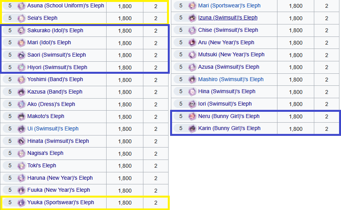Click Asuna (School Uniform)'s Eleph icon

tap(21, 6)
